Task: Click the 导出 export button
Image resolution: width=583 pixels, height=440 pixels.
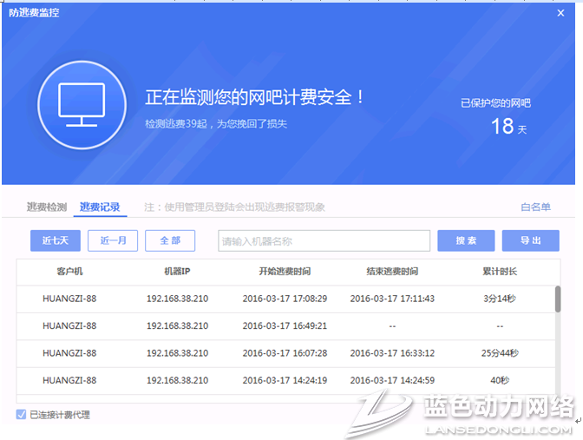Action: tap(531, 240)
